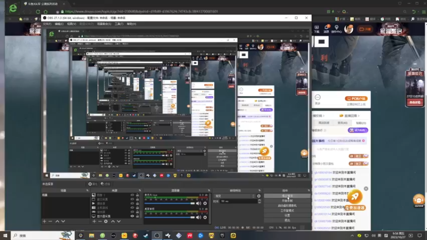
Task: Open transition properties gear icon
Action: pos(259,196)
